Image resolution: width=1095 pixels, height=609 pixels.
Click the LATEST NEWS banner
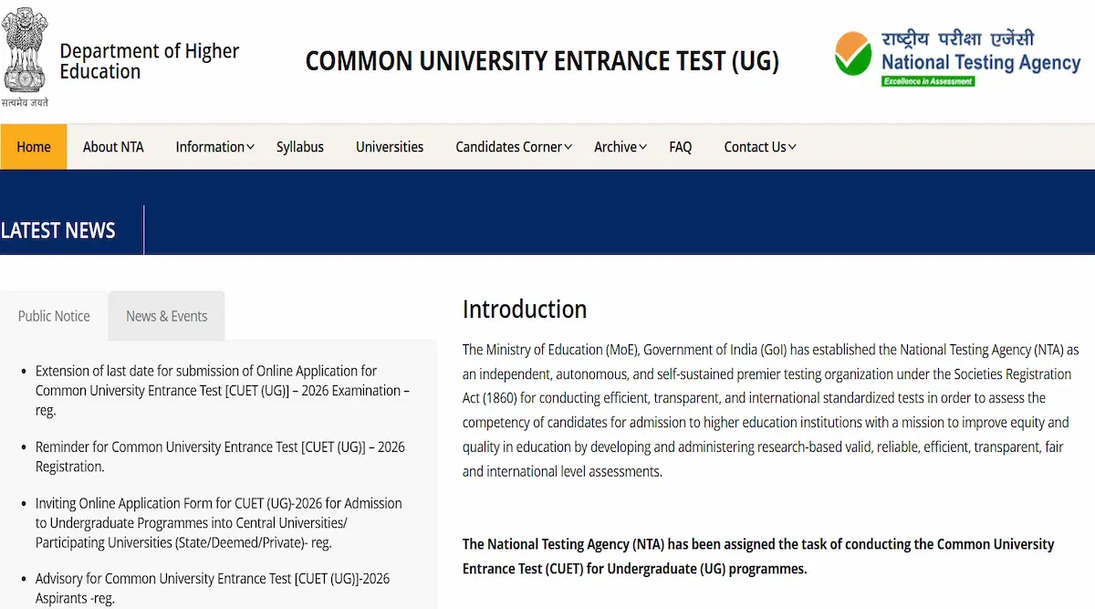click(x=57, y=230)
